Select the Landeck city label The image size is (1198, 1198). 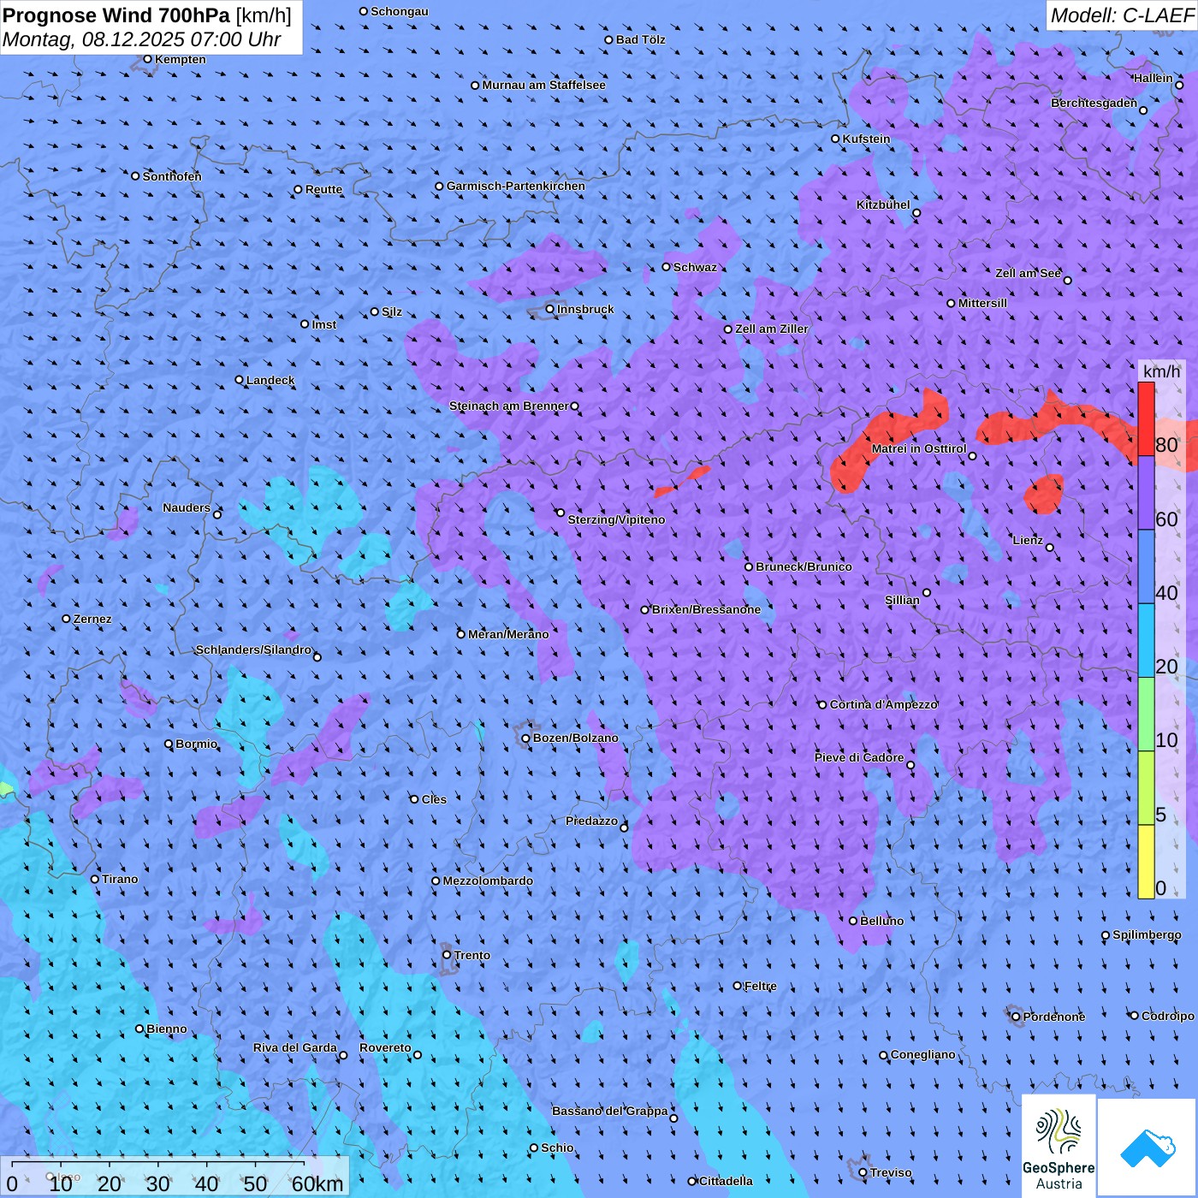point(270,380)
